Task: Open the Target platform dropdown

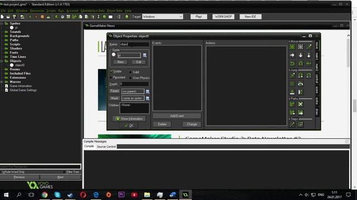Action: 162,17
